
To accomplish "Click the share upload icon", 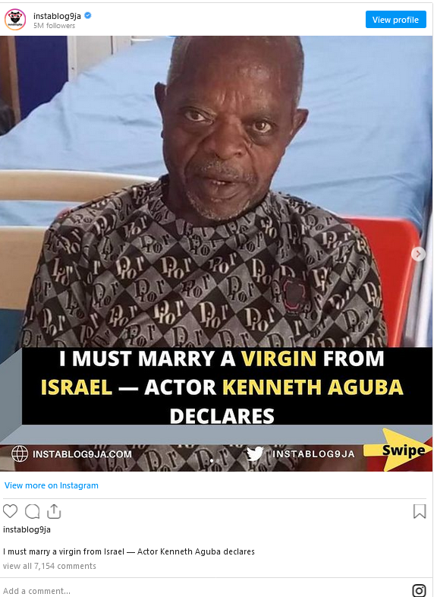I will (x=54, y=511).
